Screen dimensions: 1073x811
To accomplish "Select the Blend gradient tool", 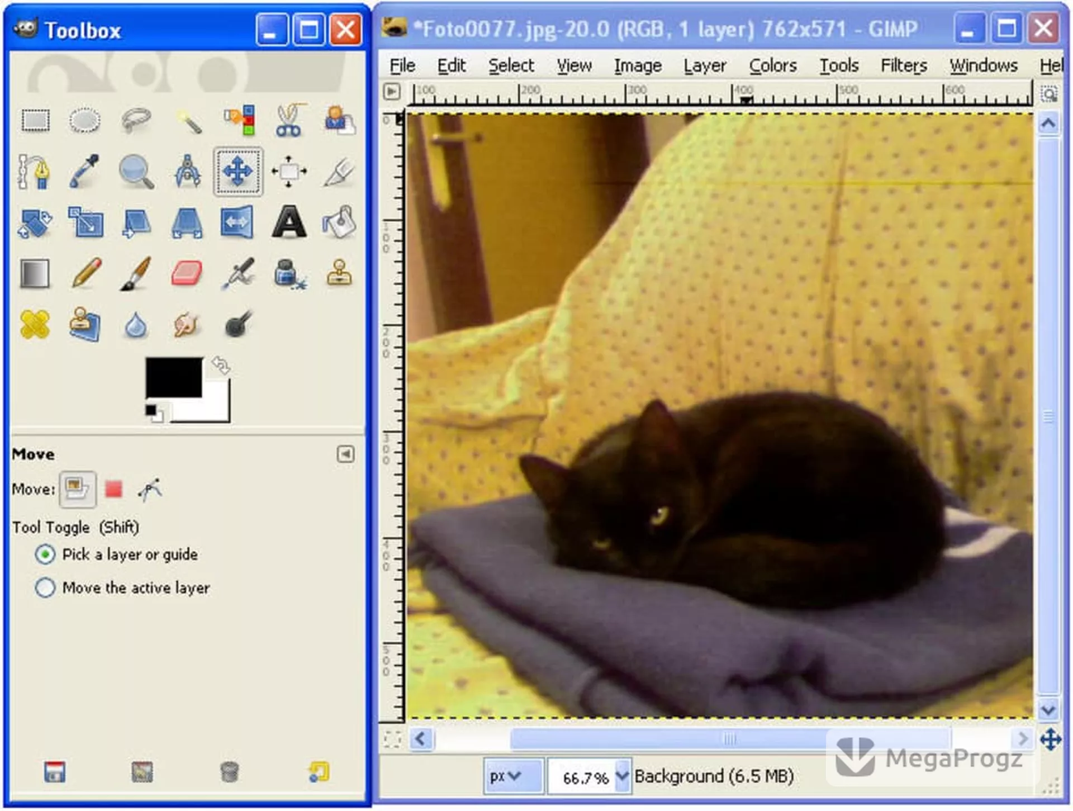I will point(35,274).
